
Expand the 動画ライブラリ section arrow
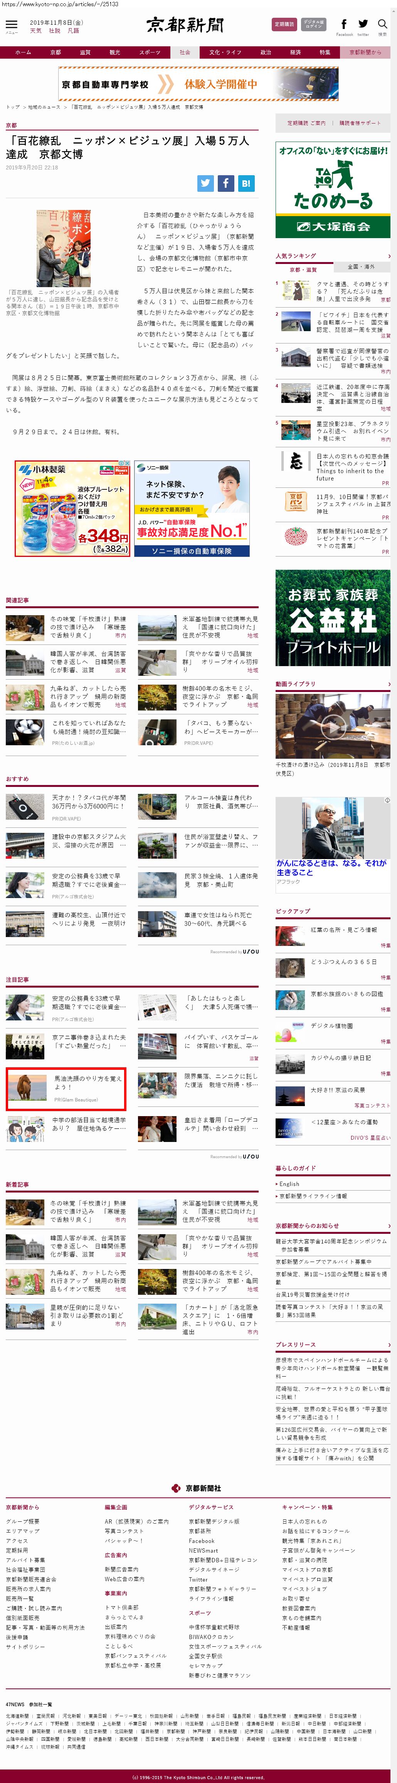point(389,684)
